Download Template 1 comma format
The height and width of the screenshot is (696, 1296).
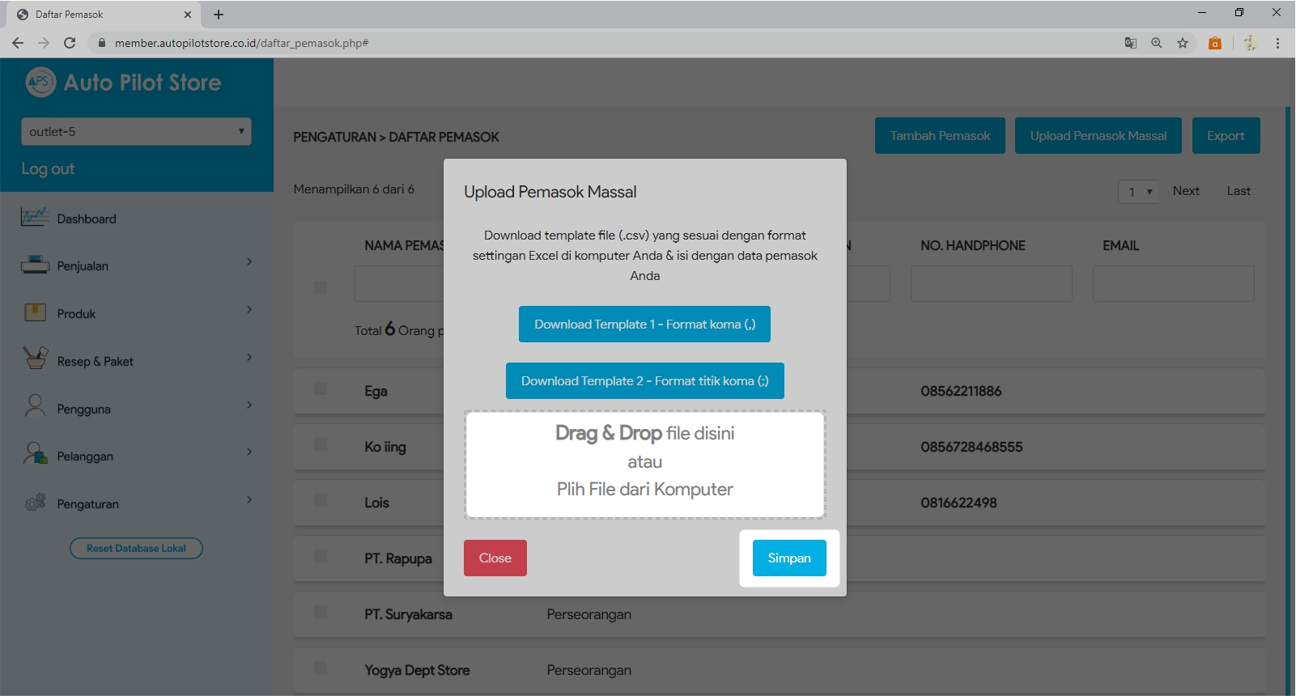pyautogui.click(x=644, y=325)
